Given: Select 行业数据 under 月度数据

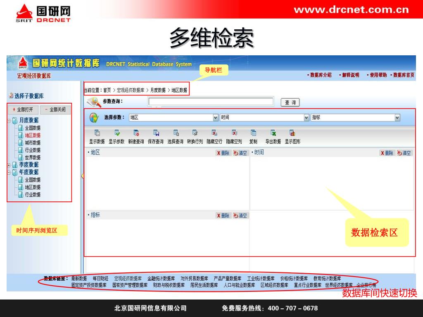Looking at the screenshot, I should pos(33,150).
